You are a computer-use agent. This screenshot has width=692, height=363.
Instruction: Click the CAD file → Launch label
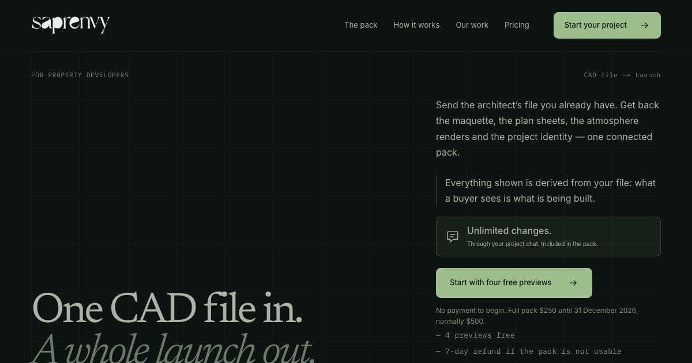[x=622, y=75]
